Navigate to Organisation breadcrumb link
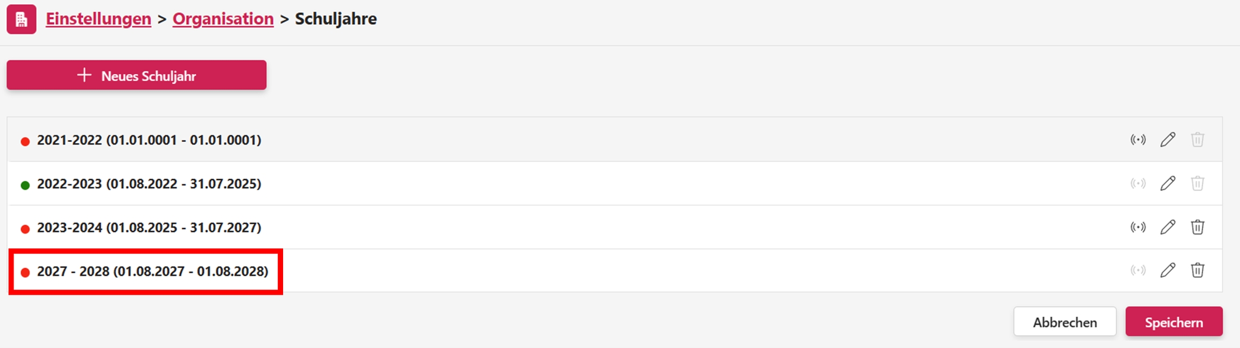Screen dimensions: 1240x348 point(223,19)
